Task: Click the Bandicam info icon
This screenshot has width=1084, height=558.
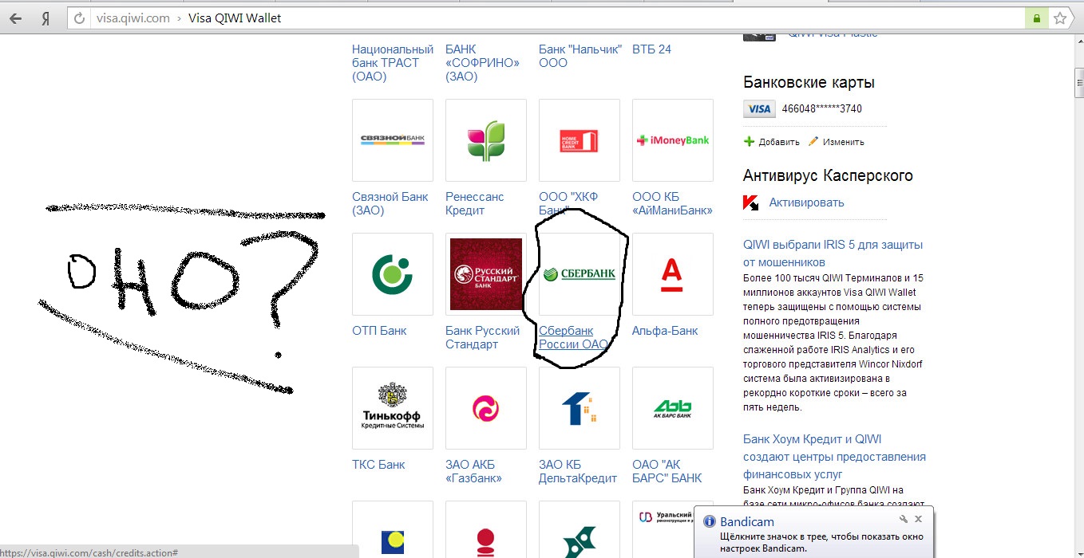Action: tap(708, 521)
